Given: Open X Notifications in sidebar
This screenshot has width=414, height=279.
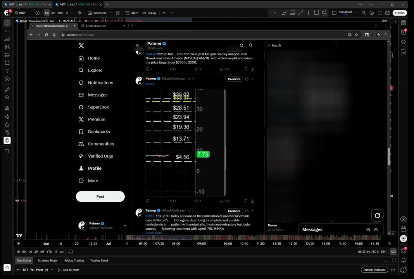Looking at the screenshot, I should point(96,83).
